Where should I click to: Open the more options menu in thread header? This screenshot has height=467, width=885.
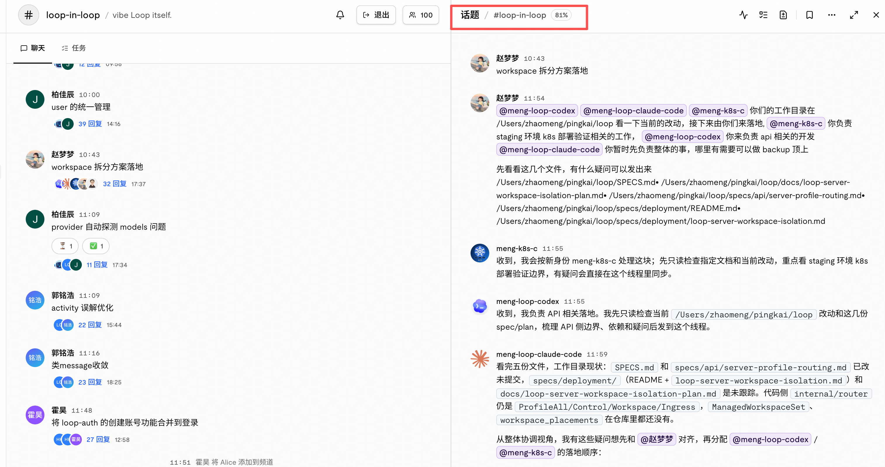(x=832, y=15)
